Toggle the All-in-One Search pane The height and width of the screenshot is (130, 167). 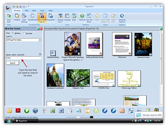click(x=42, y=18)
